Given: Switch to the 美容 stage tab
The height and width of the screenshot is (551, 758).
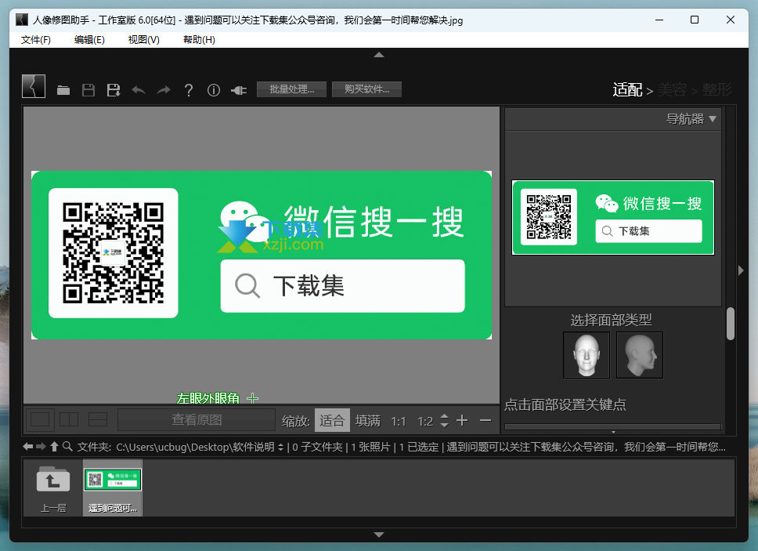Looking at the screenshot, I should tap(672, 90).
